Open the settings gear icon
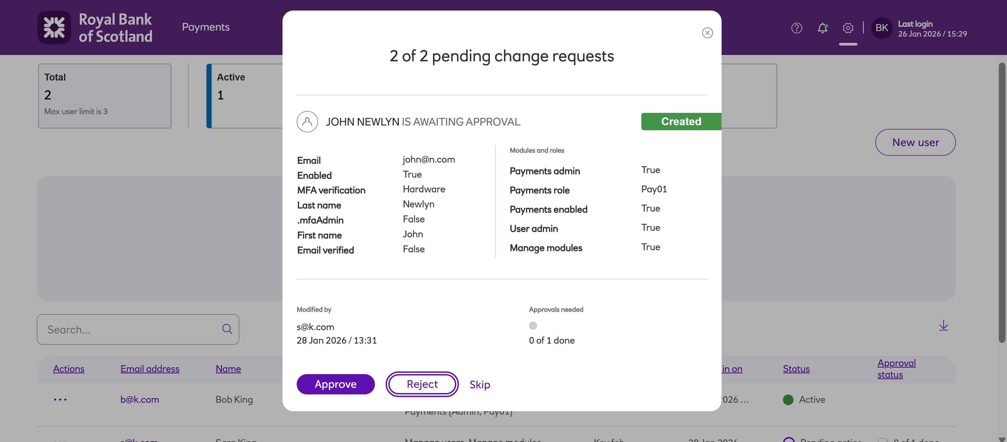Viewport: 1007px width, 442px height. pyautogui.click(x=847, y=28)
